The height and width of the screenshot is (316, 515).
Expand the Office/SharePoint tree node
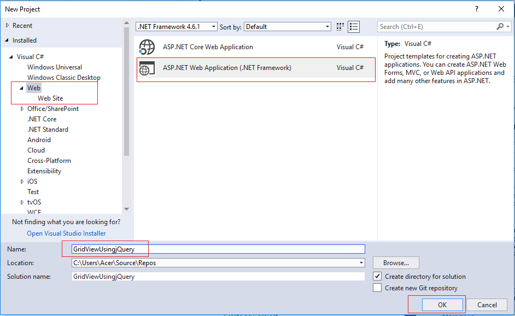click(x=22, y=108)
